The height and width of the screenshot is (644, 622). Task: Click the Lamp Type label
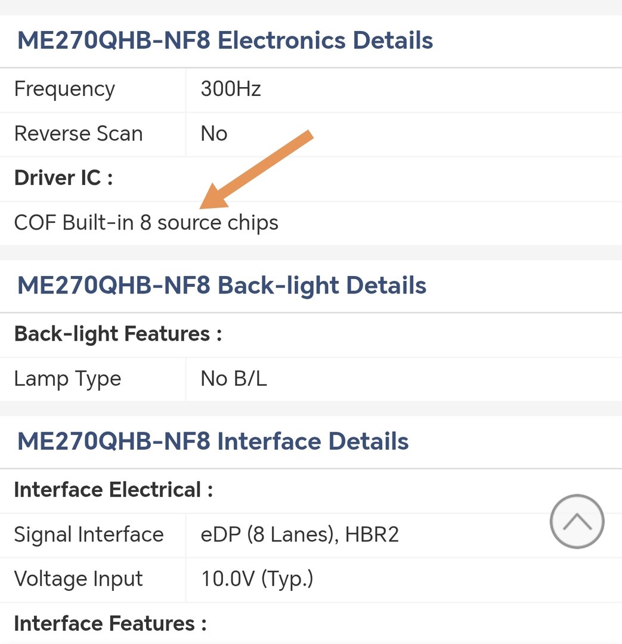coord(67,379)
